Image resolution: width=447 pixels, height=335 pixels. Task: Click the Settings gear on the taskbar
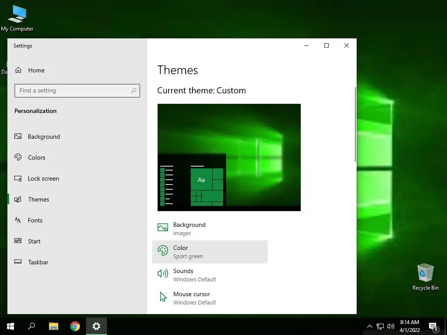[x=96, y=326]
